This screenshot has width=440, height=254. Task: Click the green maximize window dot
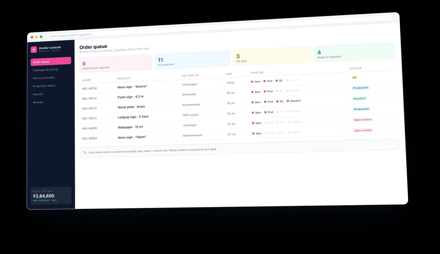tap(41, 37)
